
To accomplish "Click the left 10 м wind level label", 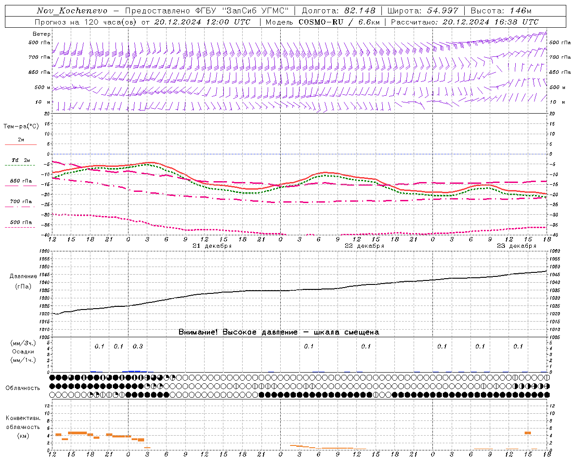I will pyautogui.click(x=43, y=102).
